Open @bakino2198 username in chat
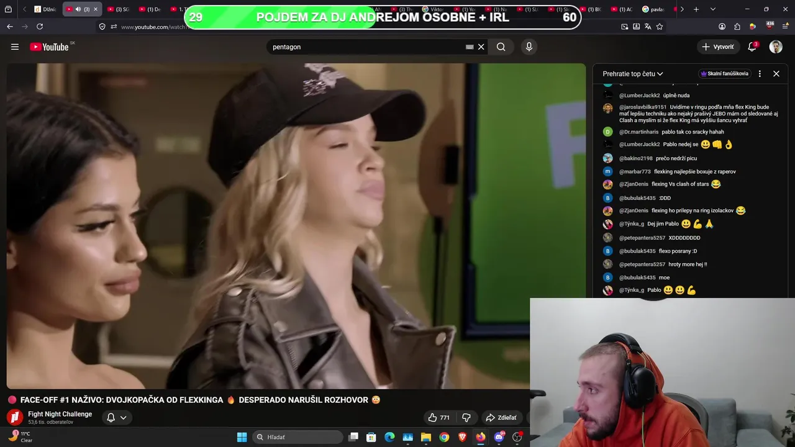 (636, 158)
